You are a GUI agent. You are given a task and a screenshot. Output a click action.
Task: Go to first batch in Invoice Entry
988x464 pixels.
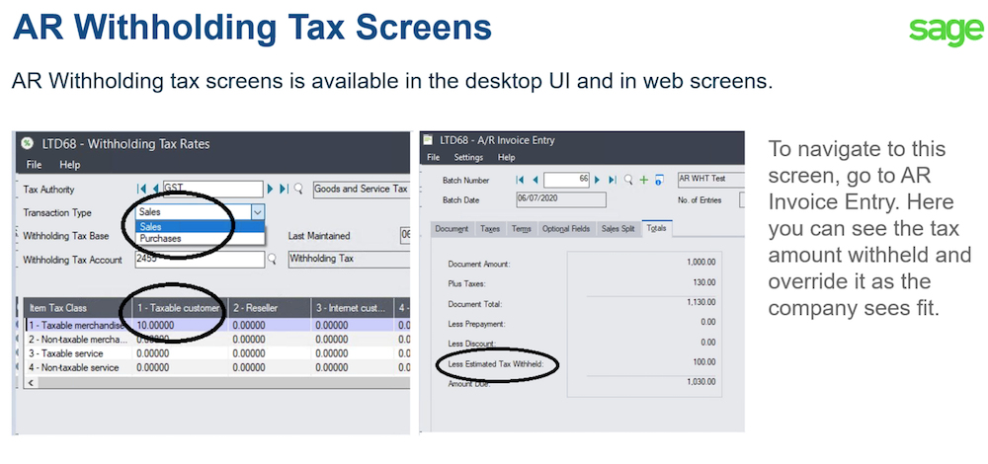click(x=520, y=180)
